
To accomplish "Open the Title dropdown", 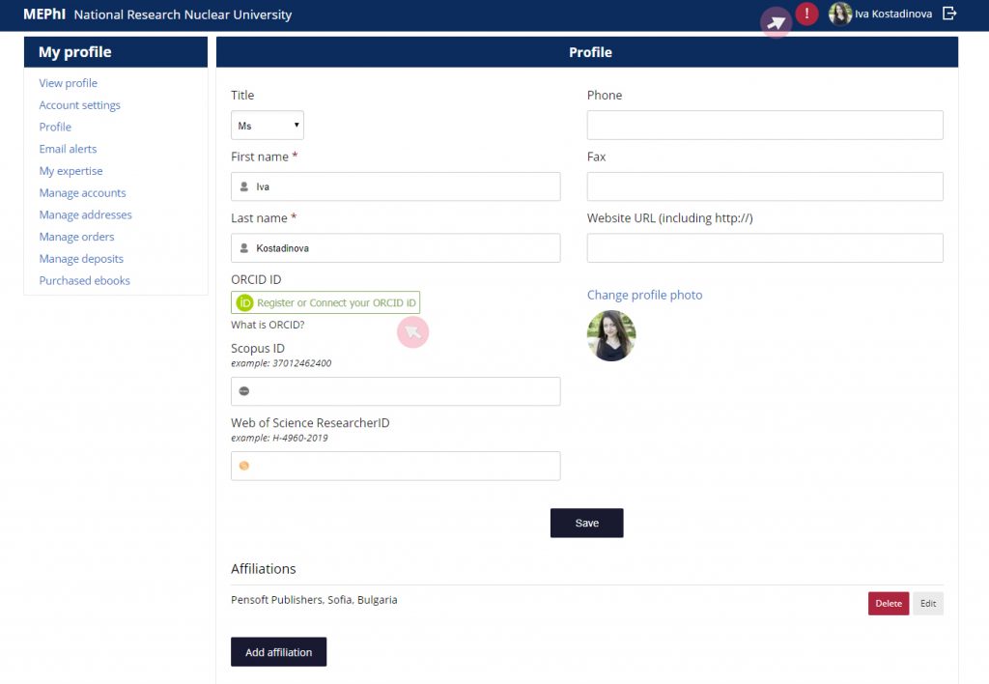I will (268, 126).
